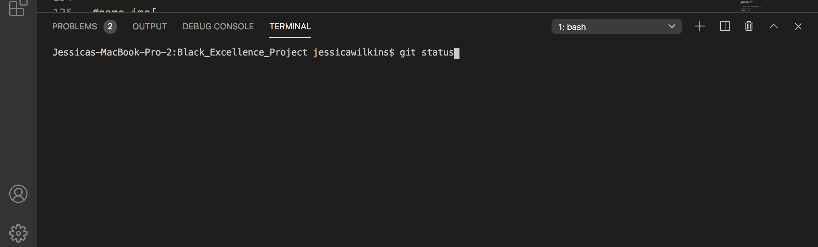Open the Accounts menu icon
This screenshot has width=818, height=247.
(x=18, y=194)
